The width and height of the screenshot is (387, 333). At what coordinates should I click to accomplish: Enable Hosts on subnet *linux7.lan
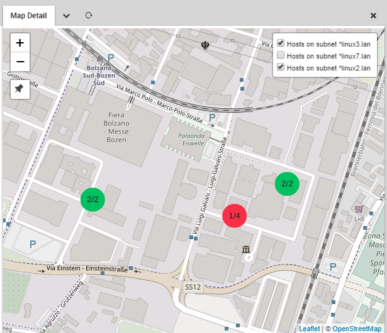(x=281, y=55)
